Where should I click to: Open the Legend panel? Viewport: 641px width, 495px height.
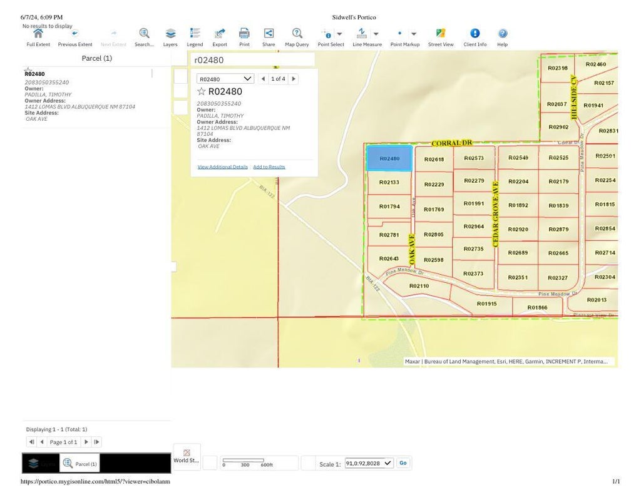[x=195, y=34]
